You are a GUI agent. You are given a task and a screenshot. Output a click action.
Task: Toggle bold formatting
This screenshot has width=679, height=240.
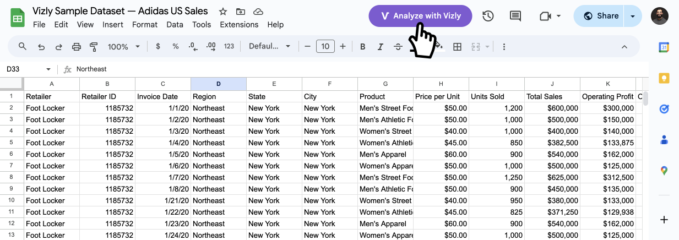(362, 47)
